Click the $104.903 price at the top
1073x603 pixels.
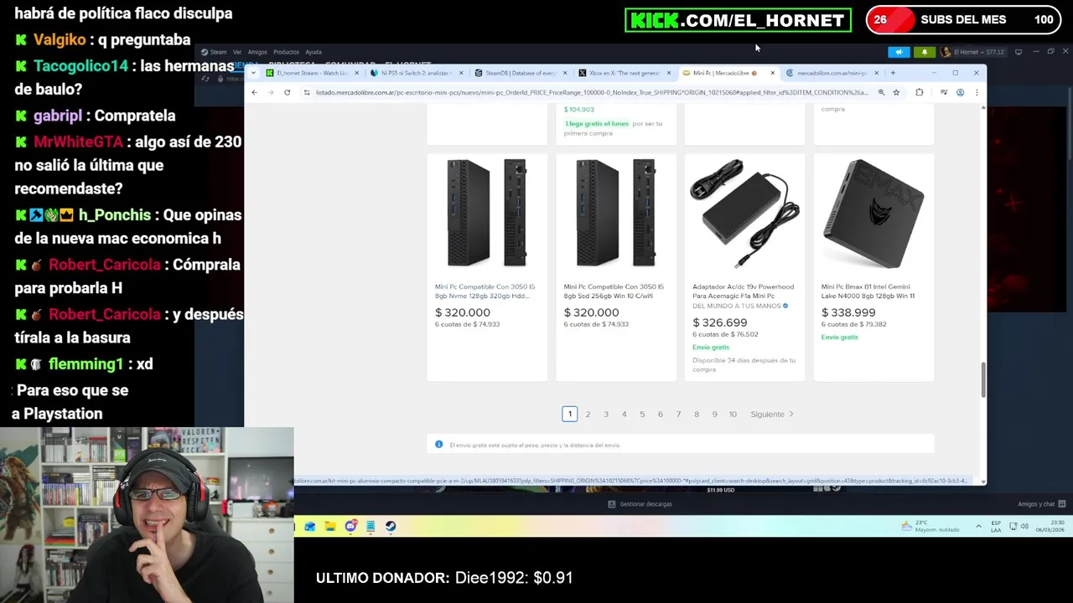coord(578,110)
